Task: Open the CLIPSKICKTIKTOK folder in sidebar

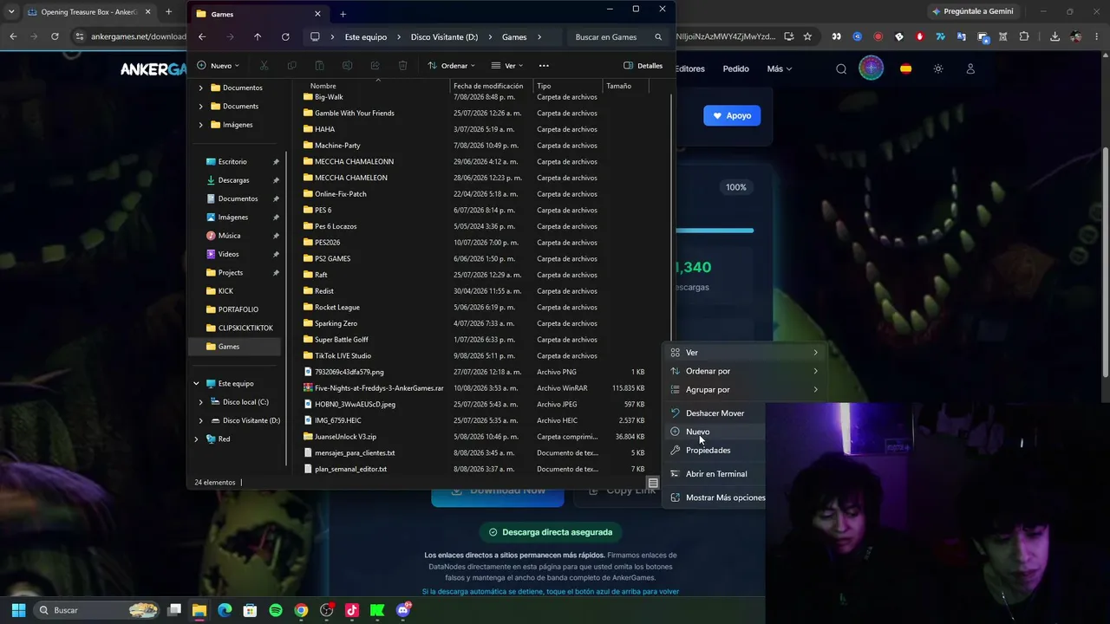Action: tap(245, 328)
